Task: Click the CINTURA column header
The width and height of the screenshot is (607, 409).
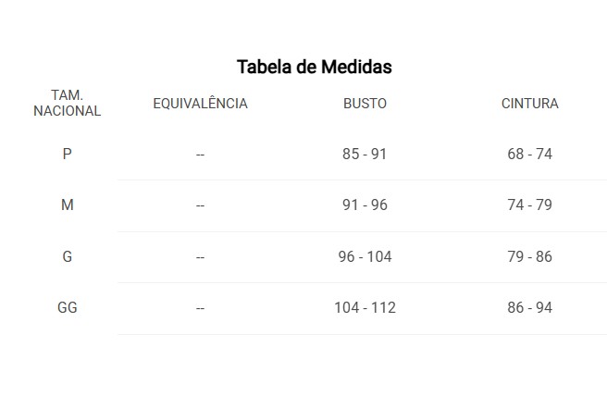Action: coord(529,104)
